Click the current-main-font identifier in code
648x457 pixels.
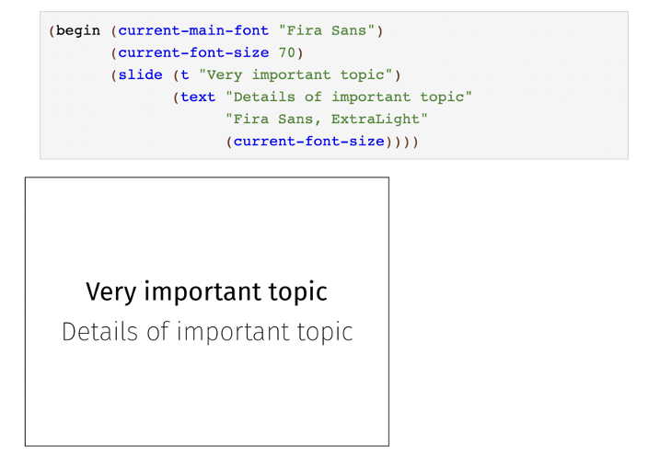[193, 30]
